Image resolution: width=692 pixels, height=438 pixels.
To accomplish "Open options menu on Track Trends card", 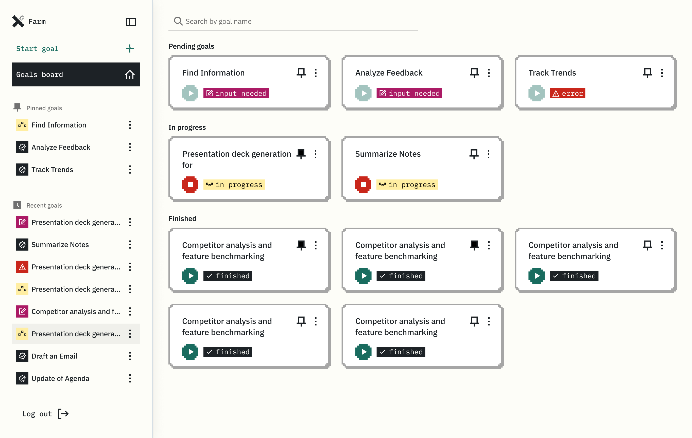I will 662,73.
